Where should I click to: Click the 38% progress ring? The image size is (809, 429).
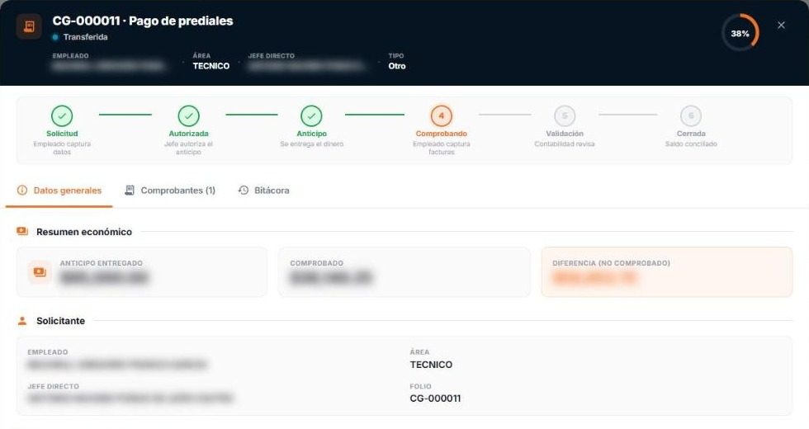(740, 33)
